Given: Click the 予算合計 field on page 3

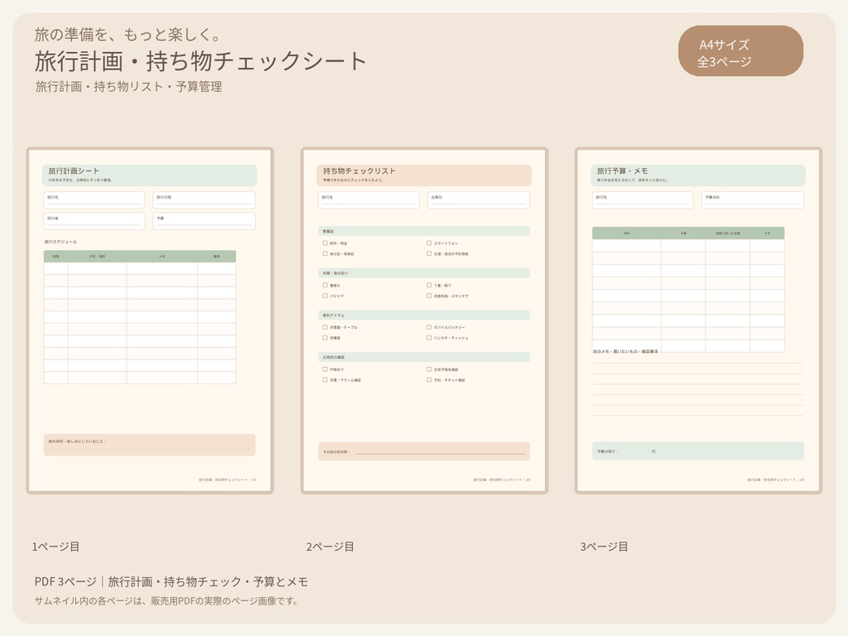Looking at the screenshot, I should [753, 200].
